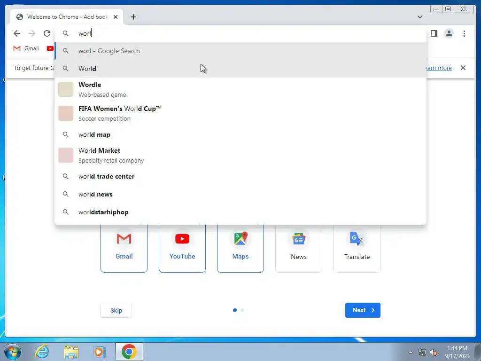Viewport: 481px width, 361px height.
Task: Click the Chrome taskbar icon
Action: [x=129, y=352]
